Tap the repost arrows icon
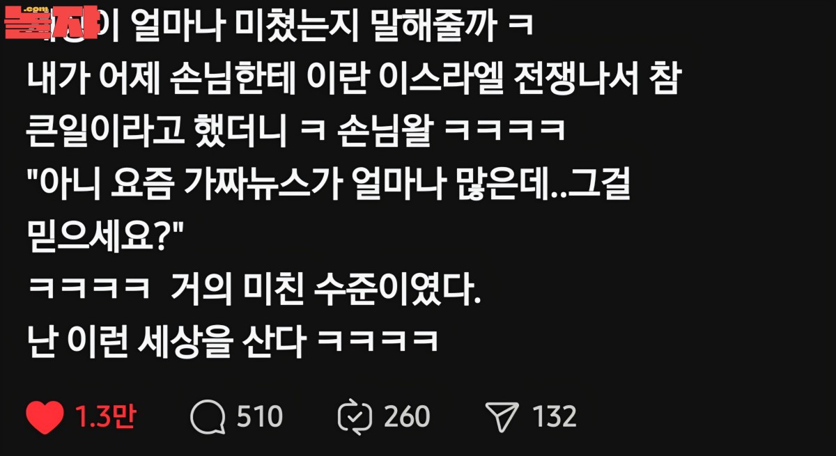The image size is (836, 456). (x=355, y=417)
